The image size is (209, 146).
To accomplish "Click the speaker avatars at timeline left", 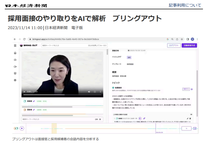I will [x=16, y=128].
